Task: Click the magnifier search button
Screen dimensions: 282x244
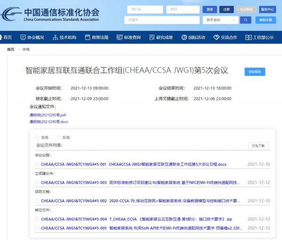Action: [245, 20]
